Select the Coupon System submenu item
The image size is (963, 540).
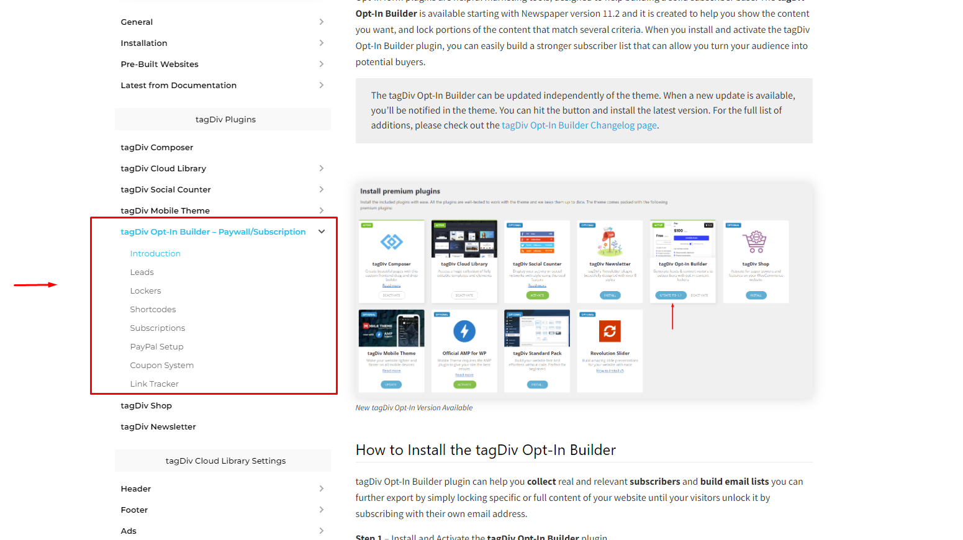pos(162,365)
